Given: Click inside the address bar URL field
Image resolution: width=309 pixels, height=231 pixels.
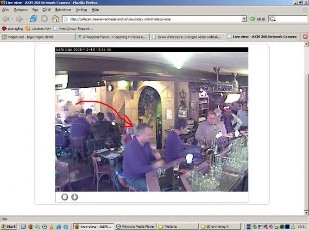Looking at the screenshot, I should [x=153, y=19].
